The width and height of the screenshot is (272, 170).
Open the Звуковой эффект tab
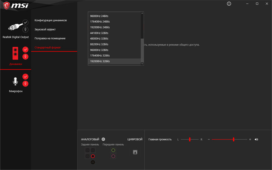(45, 29)
